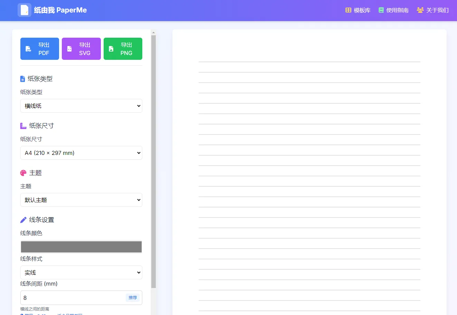Click the gray 线条颜色 color swatch
This screenshot has width=457, height=315.
coord(81,247)
